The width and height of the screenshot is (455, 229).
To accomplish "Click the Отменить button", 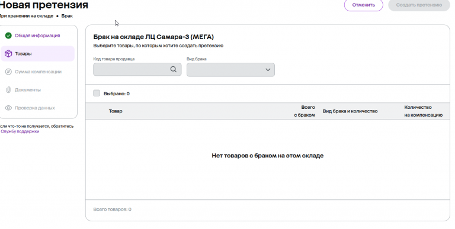I will [x=364, y=5].
